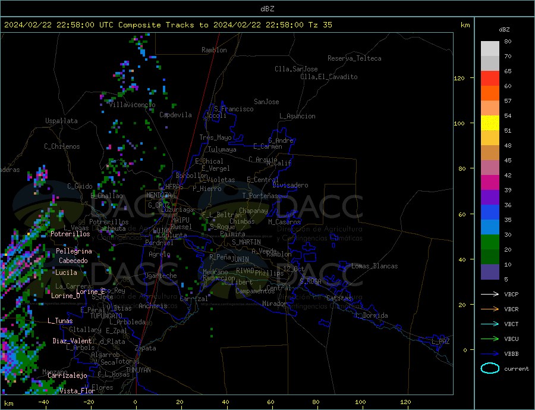Click the S_Francisco label
Screen dimensions: 535x410
[x=234, y=109]
